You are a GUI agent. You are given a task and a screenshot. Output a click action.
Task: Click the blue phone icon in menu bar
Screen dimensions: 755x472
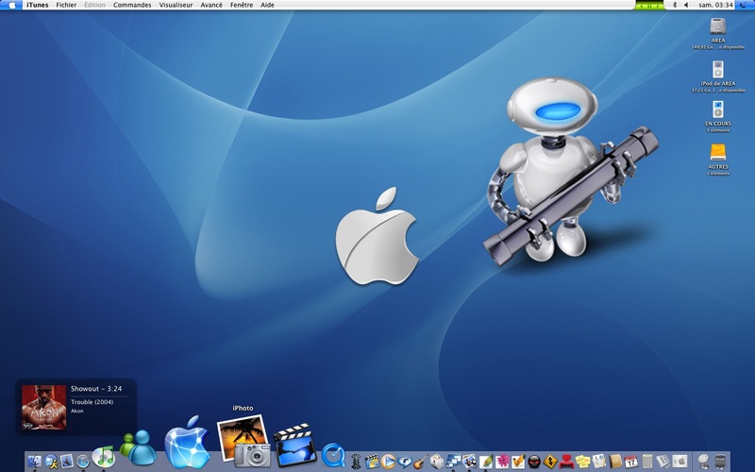pos(745,5)
